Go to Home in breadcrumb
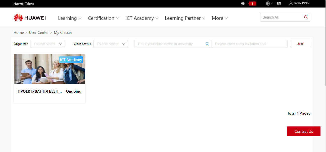This screenshot has height=152, width=326. (19, 33)
